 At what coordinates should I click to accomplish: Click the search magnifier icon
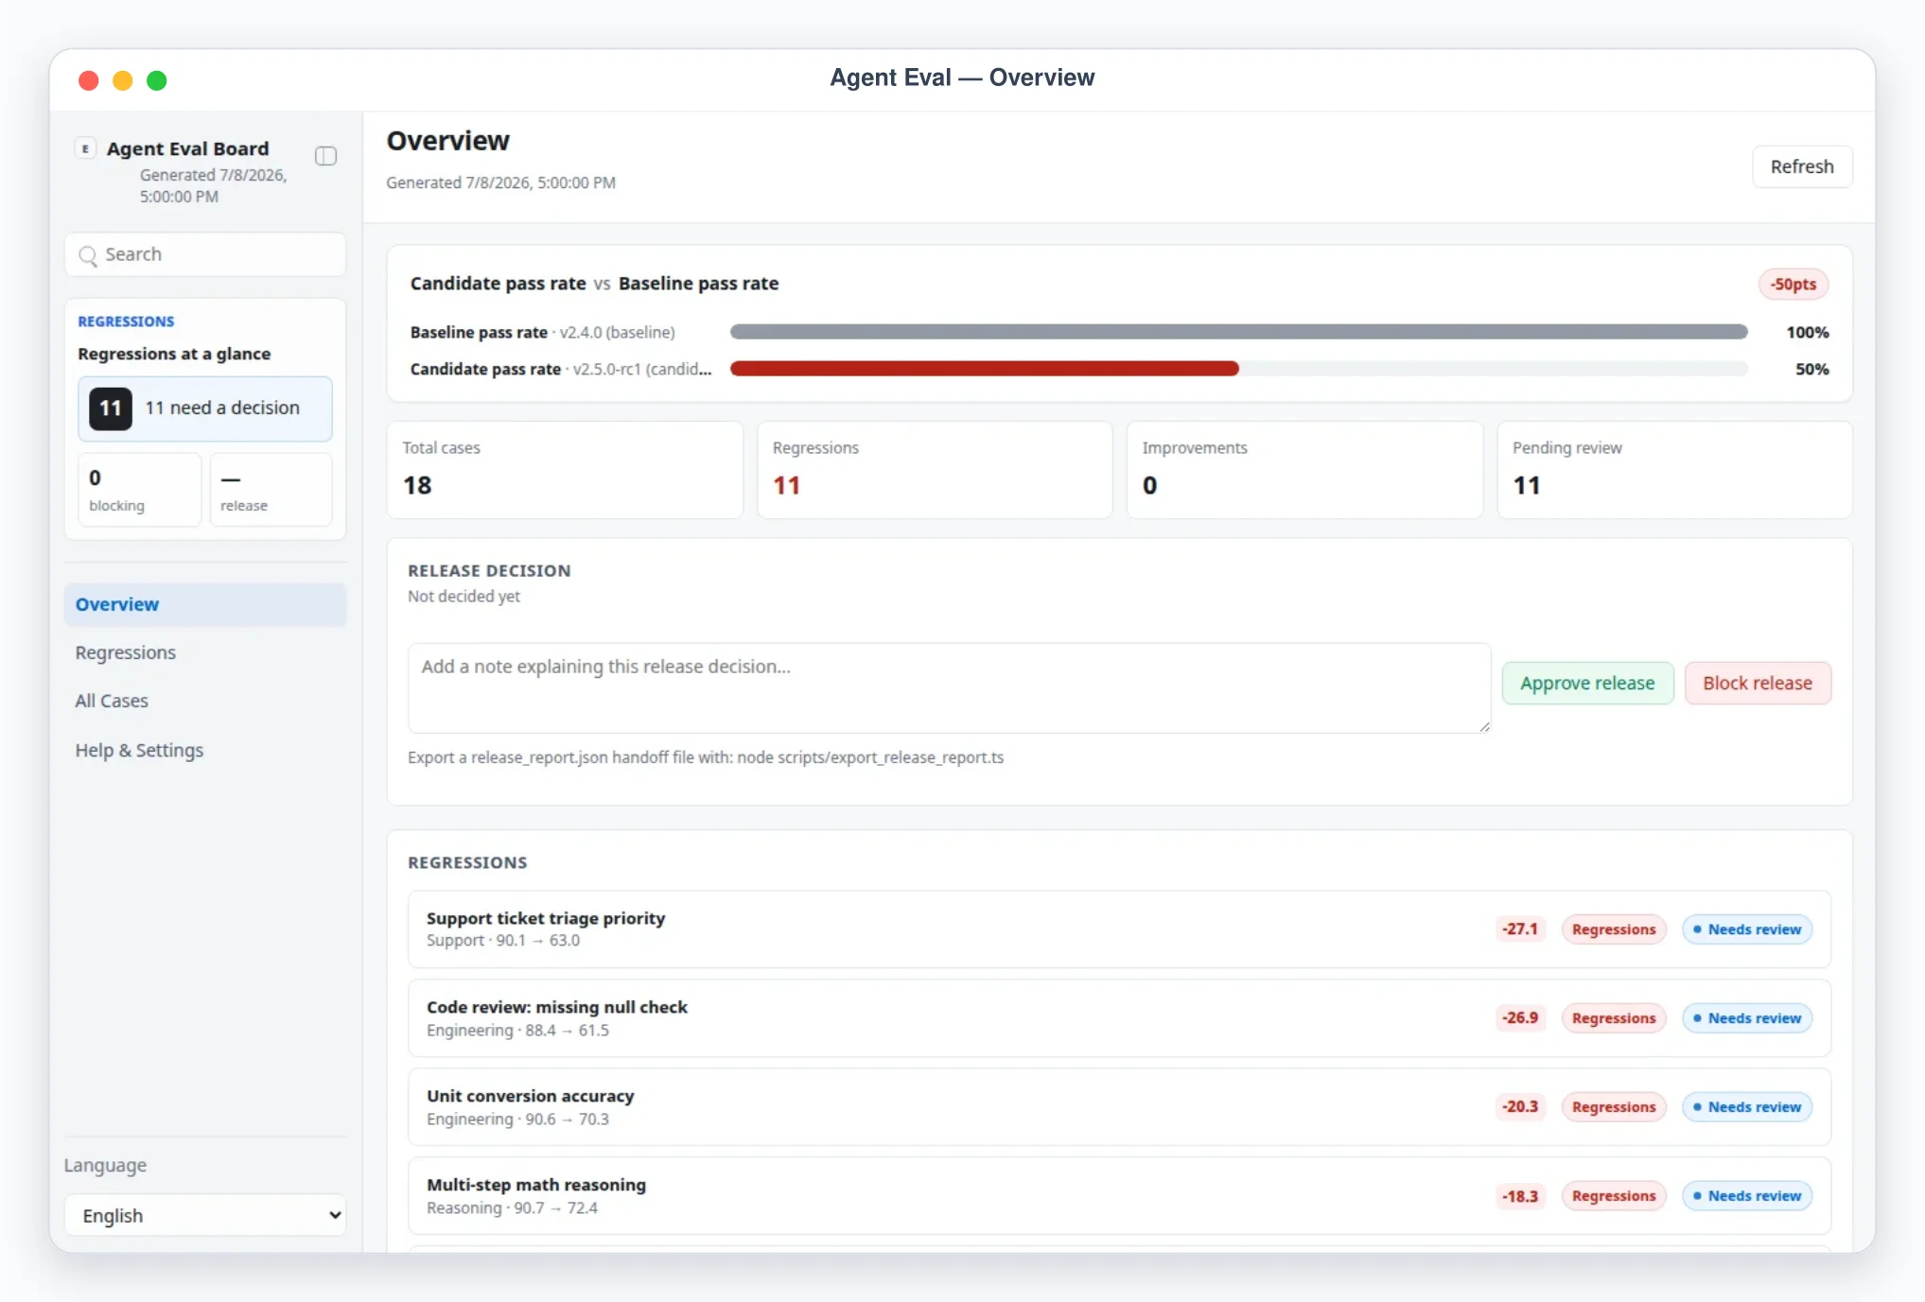(x=88, y=255)
